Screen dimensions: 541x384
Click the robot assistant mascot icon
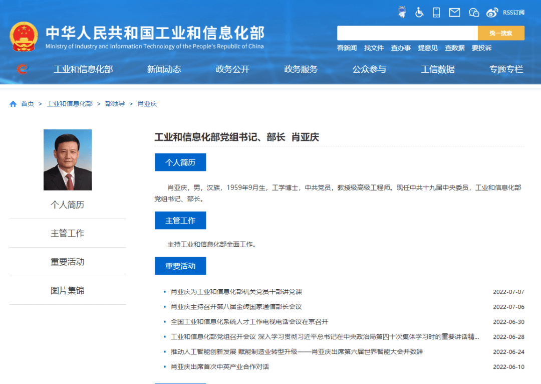click(402, 13)
